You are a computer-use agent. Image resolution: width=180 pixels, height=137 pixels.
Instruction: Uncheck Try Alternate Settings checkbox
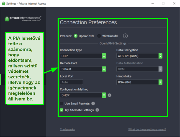(62, 110)
